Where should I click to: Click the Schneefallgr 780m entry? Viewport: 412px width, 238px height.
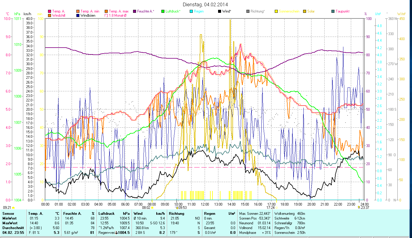tap(289, 223)
